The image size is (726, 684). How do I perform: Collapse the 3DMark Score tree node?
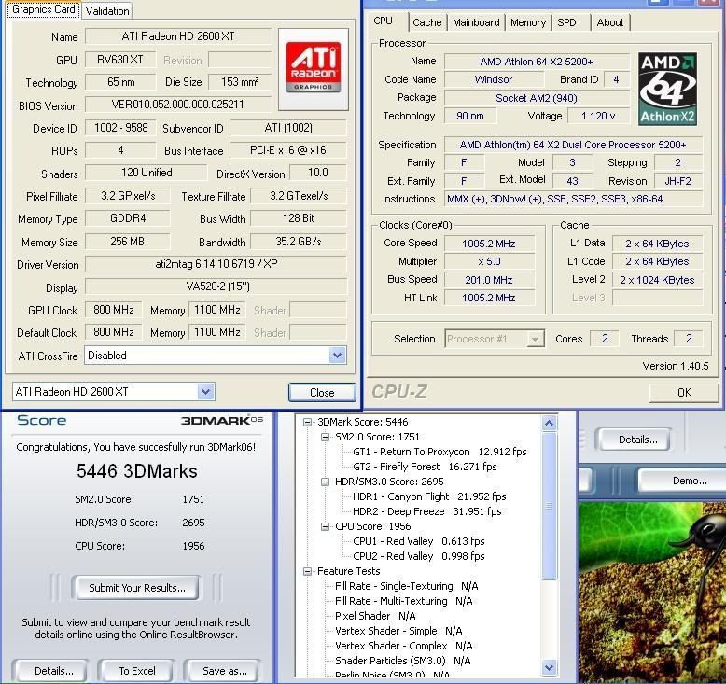pos(308,422)
